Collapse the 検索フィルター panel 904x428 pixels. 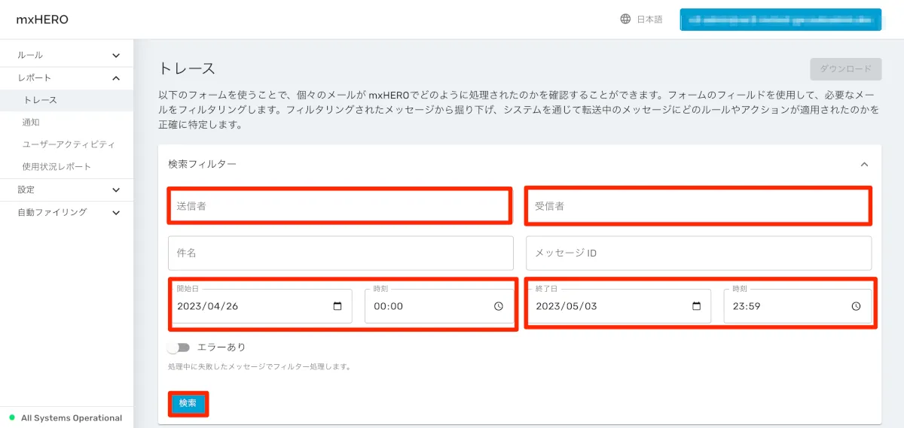[864, 164]
